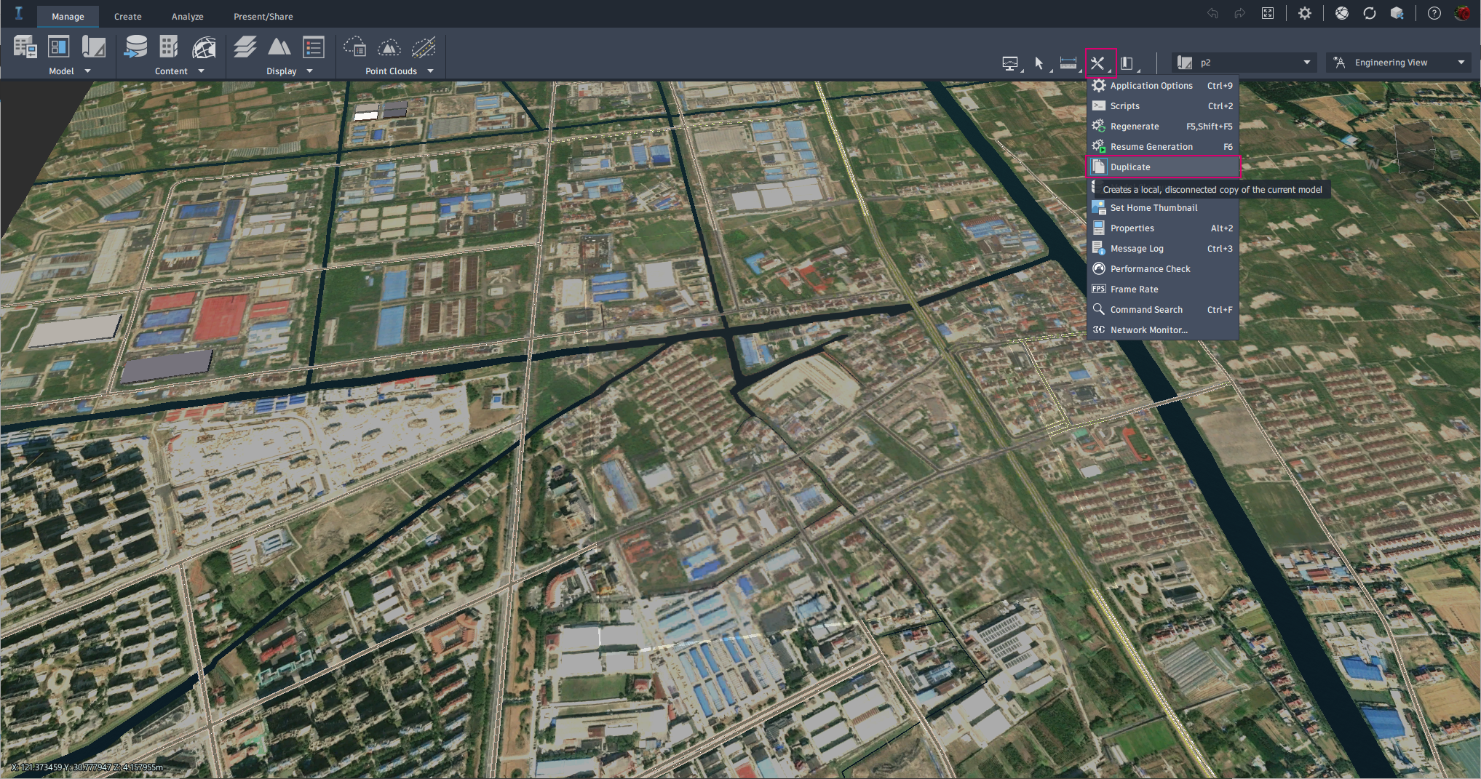The image size is (1481, 779).
Task: Click the globe icon in top bar
Action: [x=1342, y=14]
